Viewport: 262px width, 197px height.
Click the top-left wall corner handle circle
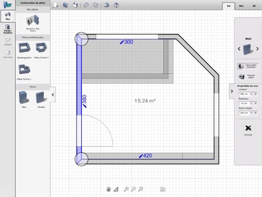coord(81,39)
